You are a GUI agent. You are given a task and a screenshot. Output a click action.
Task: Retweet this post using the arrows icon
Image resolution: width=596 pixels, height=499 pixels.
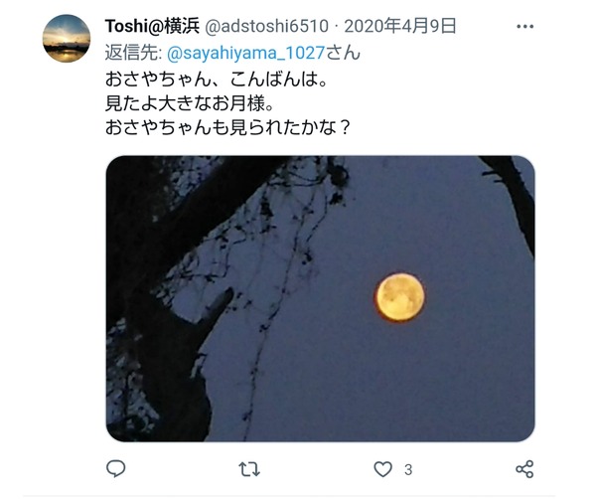click(249, 469)
